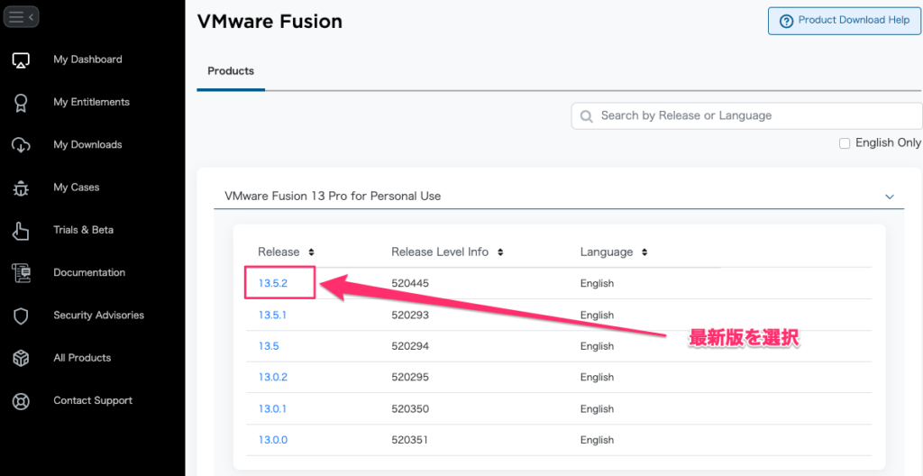Open release 13.5.2 link

[x=272, y=283]
